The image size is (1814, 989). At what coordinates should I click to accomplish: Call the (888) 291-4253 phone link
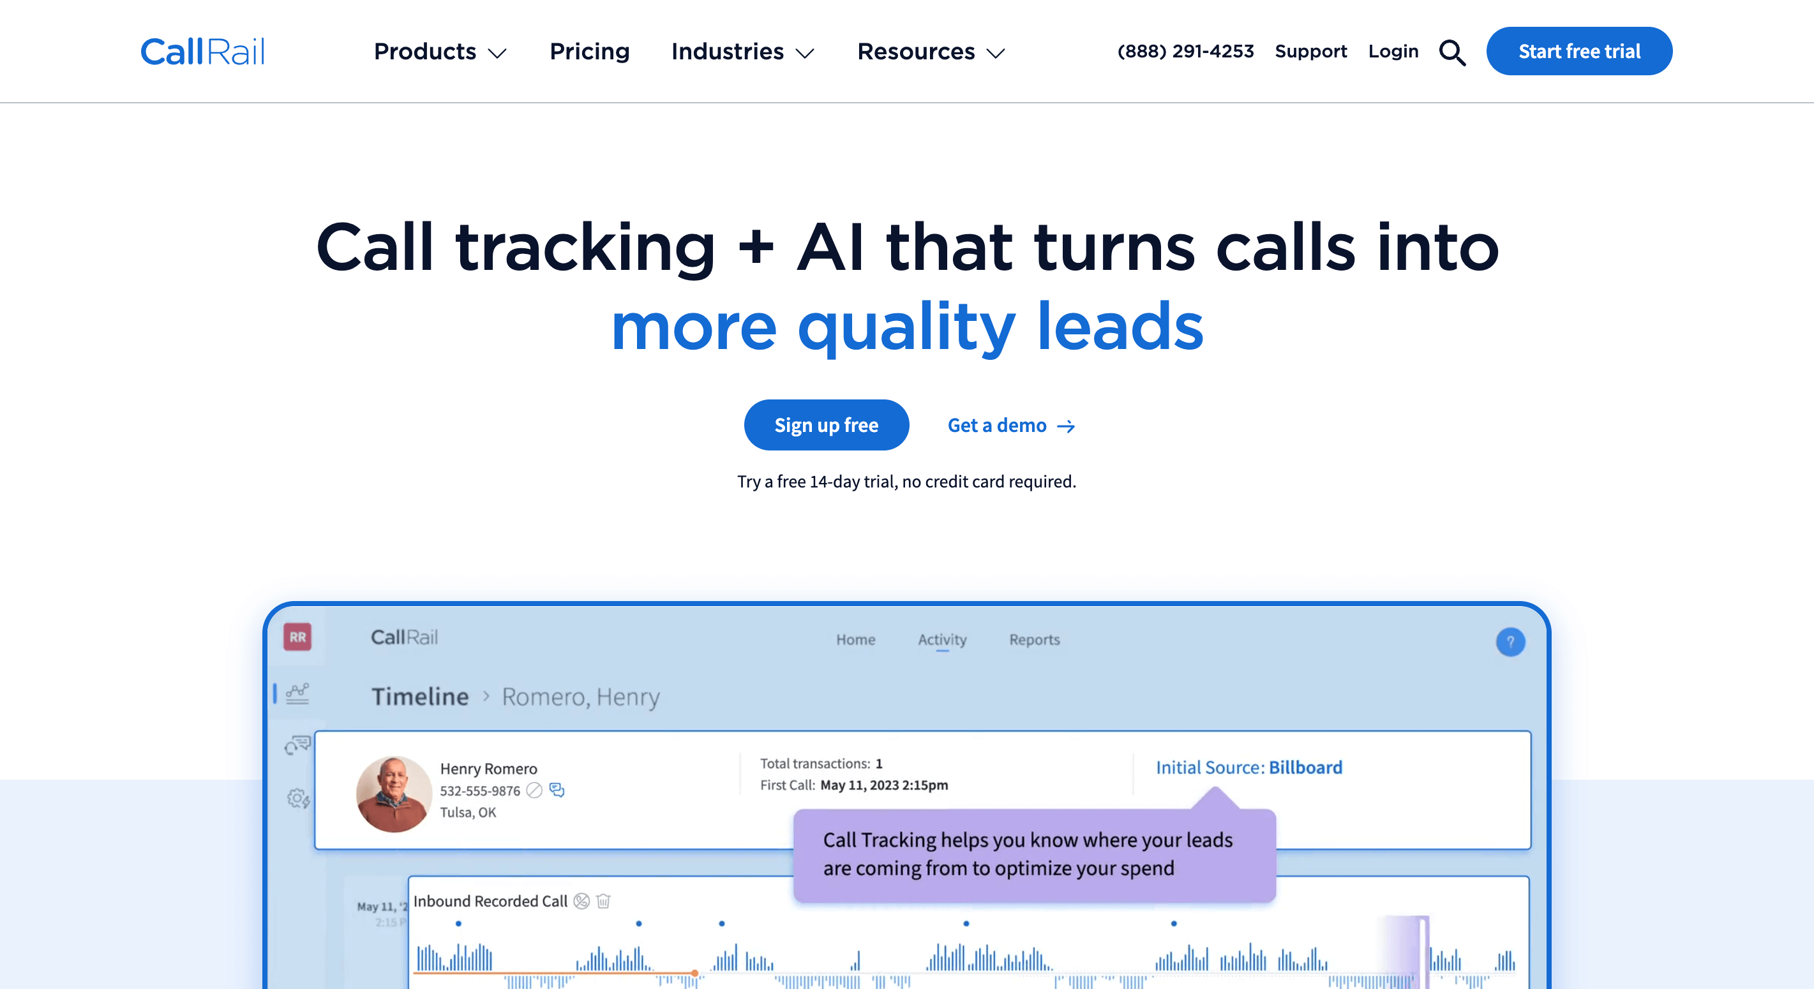point(1185,52)
